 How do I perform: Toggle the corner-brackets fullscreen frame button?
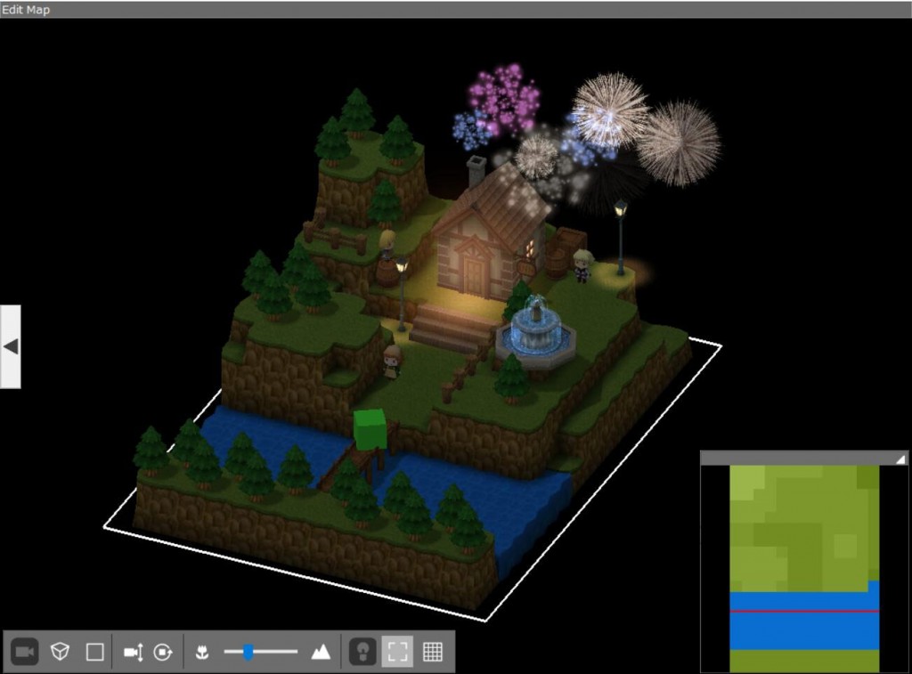(397, 652)
